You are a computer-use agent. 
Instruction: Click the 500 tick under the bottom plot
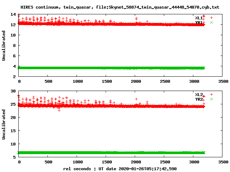[49, 162]
